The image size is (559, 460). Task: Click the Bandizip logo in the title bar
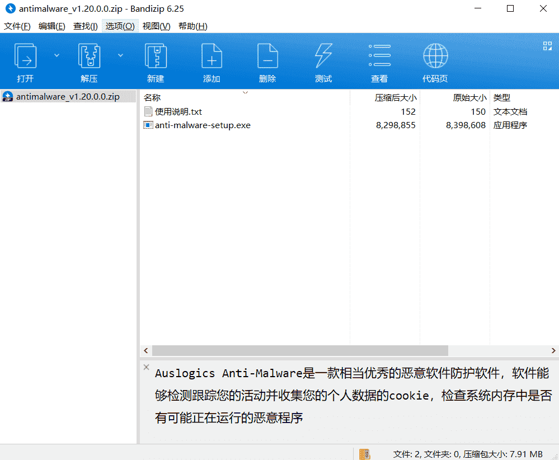[x=10, y=8]
